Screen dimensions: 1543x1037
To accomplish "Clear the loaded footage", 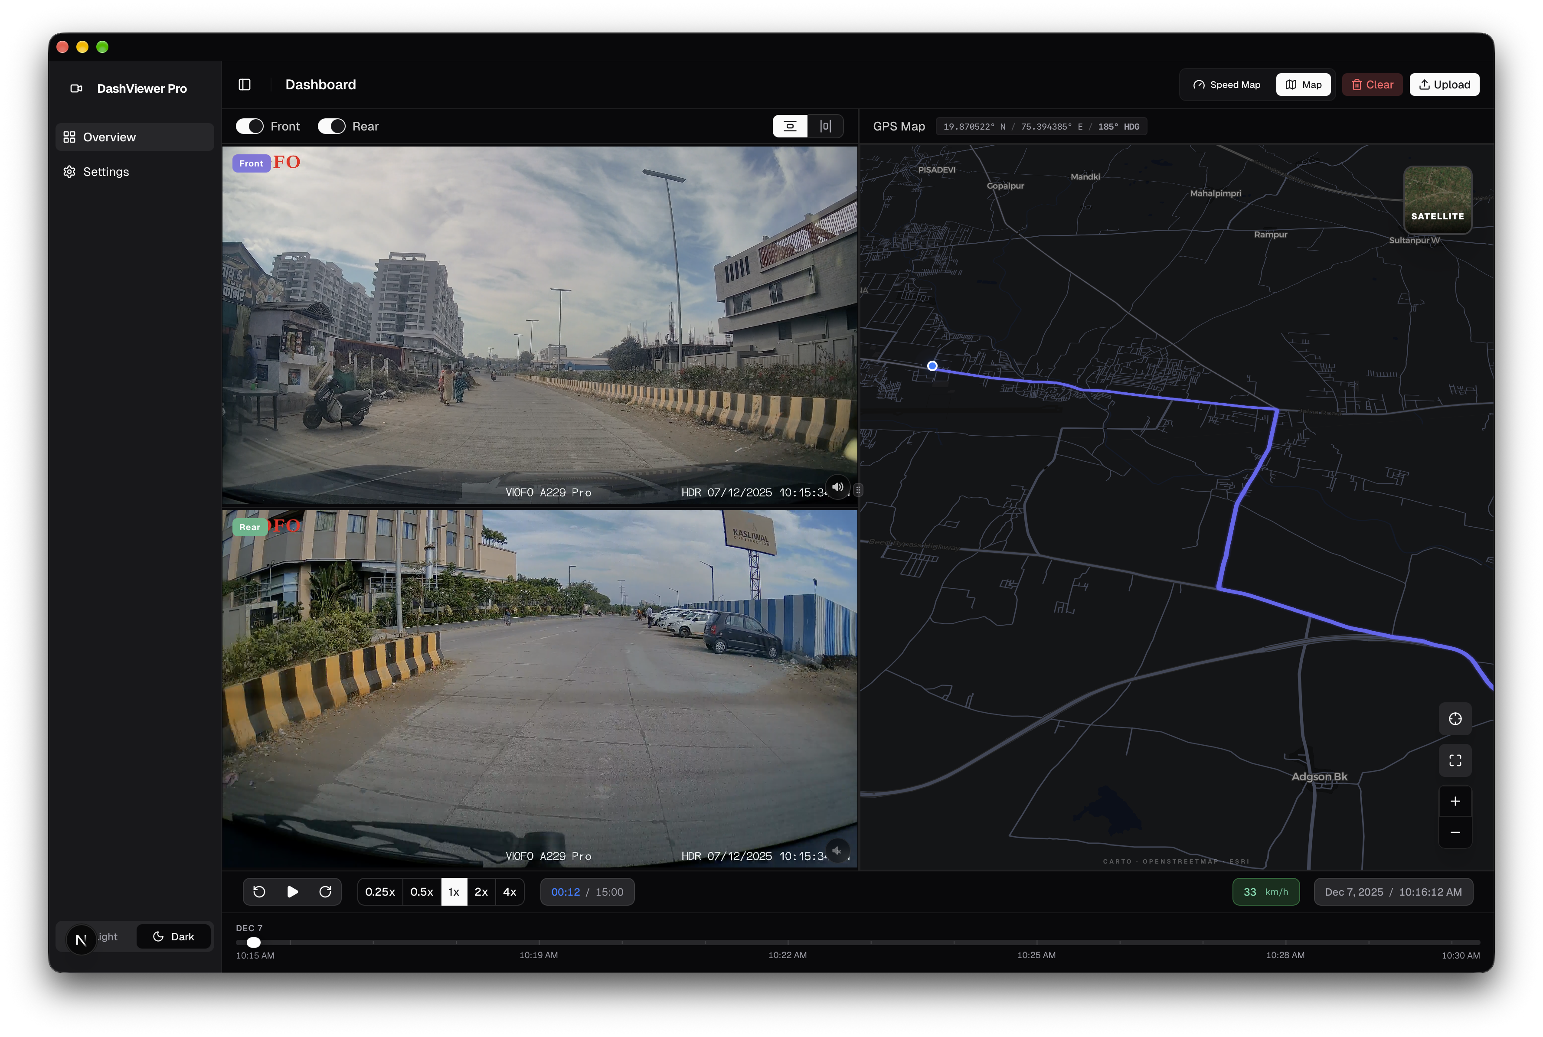I will (x=1372, y=85).
